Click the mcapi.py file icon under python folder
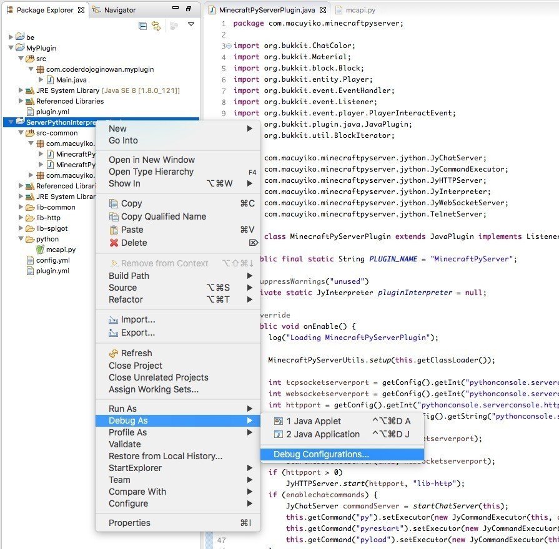 tap(39, 249)
